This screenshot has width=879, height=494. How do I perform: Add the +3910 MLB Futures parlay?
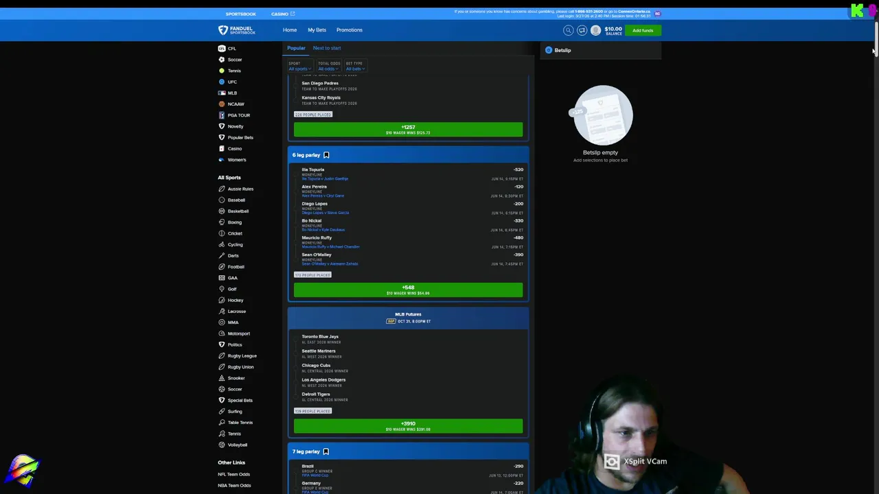click(x=408, y=426)
